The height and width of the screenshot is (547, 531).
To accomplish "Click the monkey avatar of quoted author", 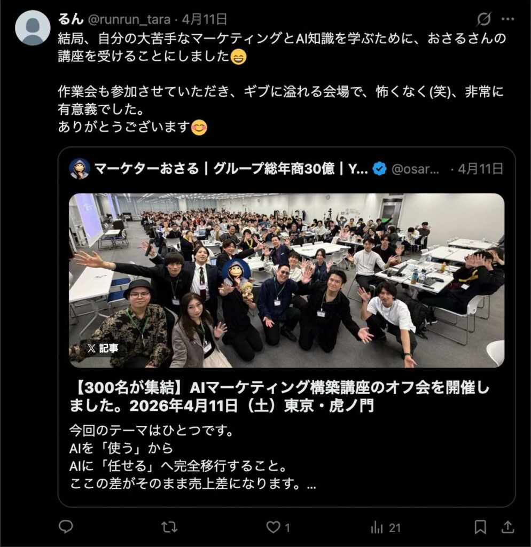I will [x=80, y=169].
